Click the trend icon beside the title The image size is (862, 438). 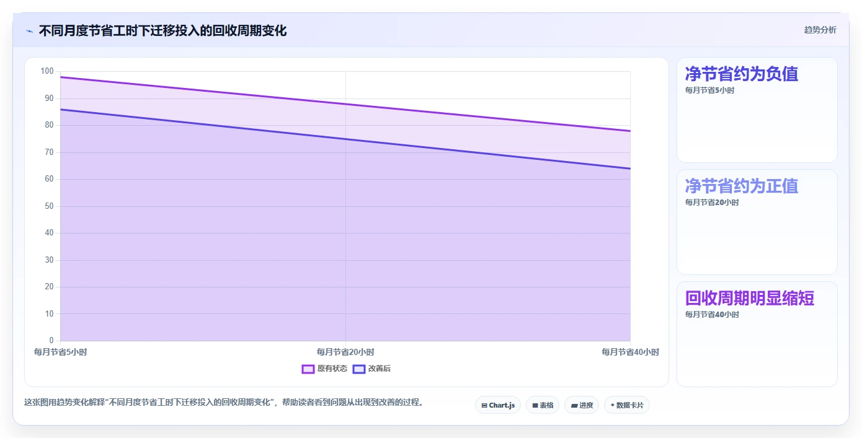coord(29,31)
